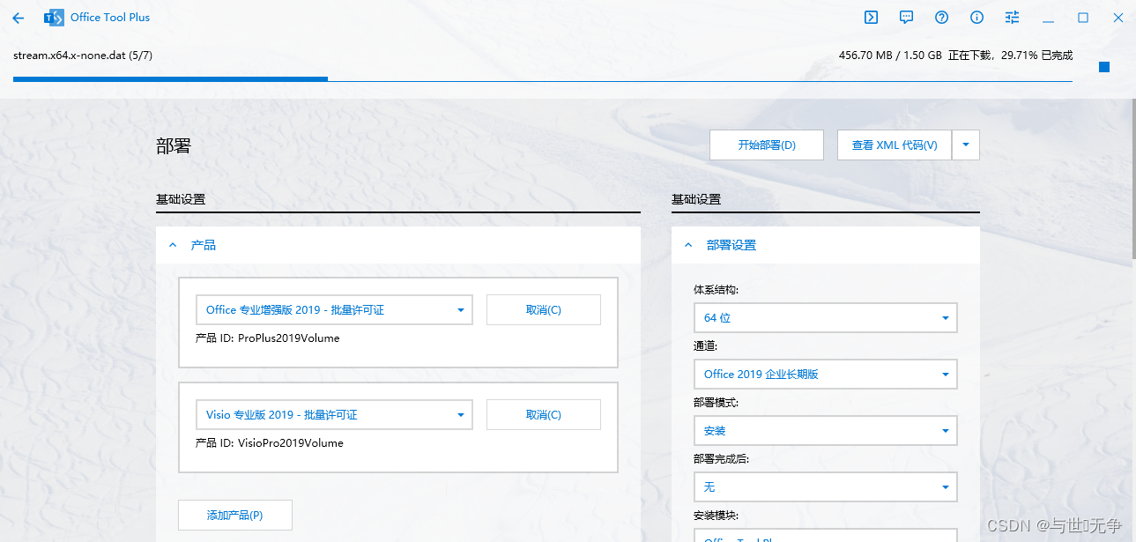1136x542 pixels.
Task: Open the settings sliders icon
Action: pyautogui.click(x=1012, y=17)
